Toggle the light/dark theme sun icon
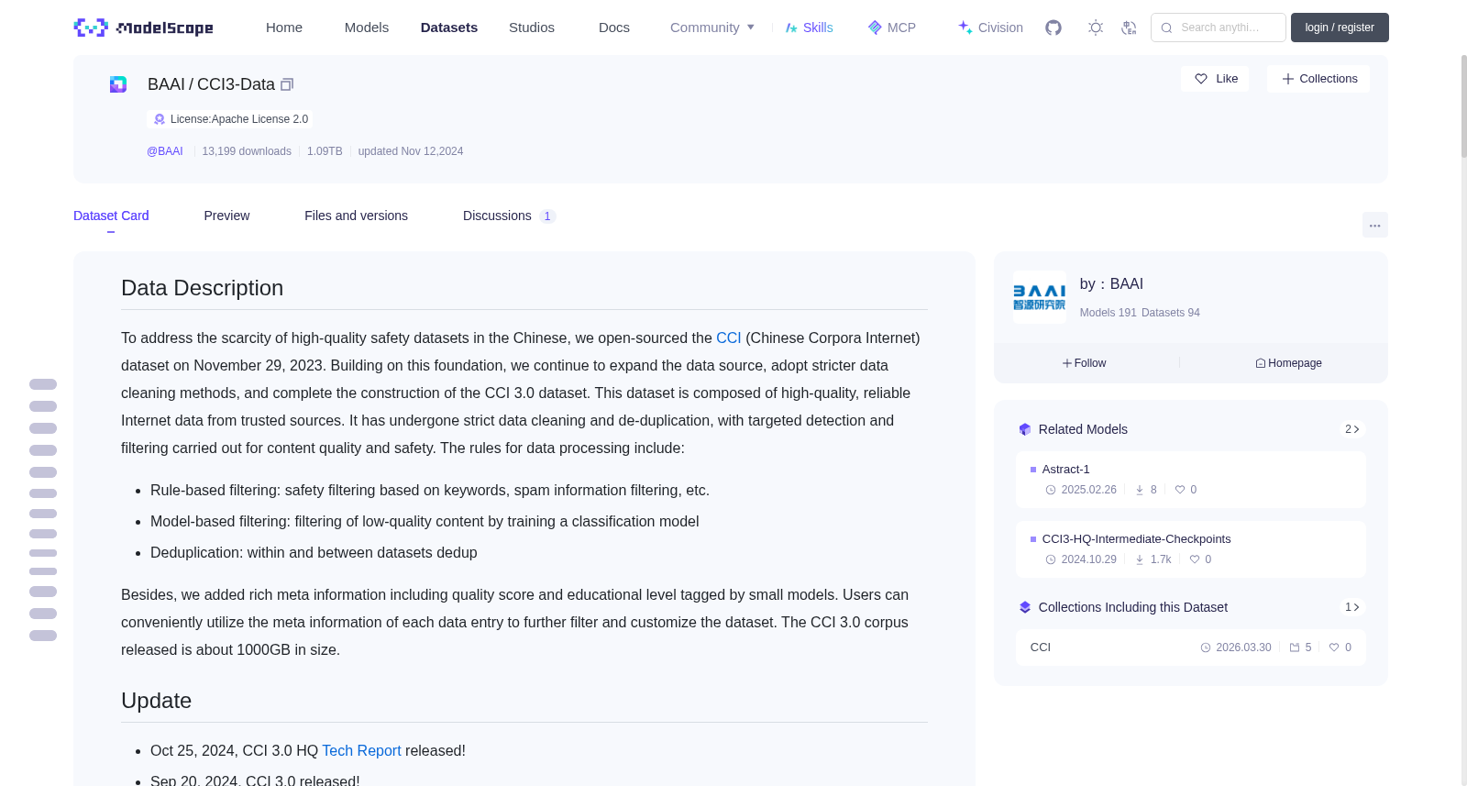Screen dimensions: 1467x786 click(x=1096, y=28)
